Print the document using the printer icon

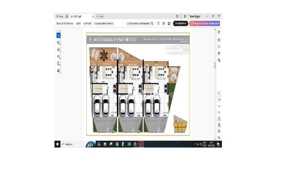(x=169, y=23)
